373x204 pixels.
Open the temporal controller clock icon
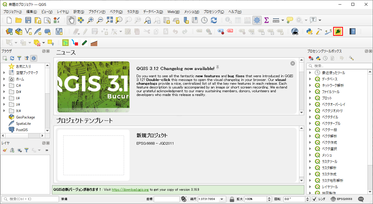pos(204,20)
